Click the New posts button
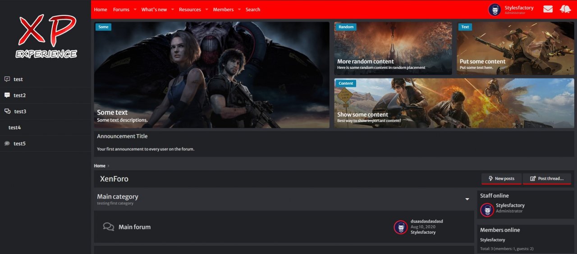This screenshot has width=577, height=254. (x=501, y=179)
